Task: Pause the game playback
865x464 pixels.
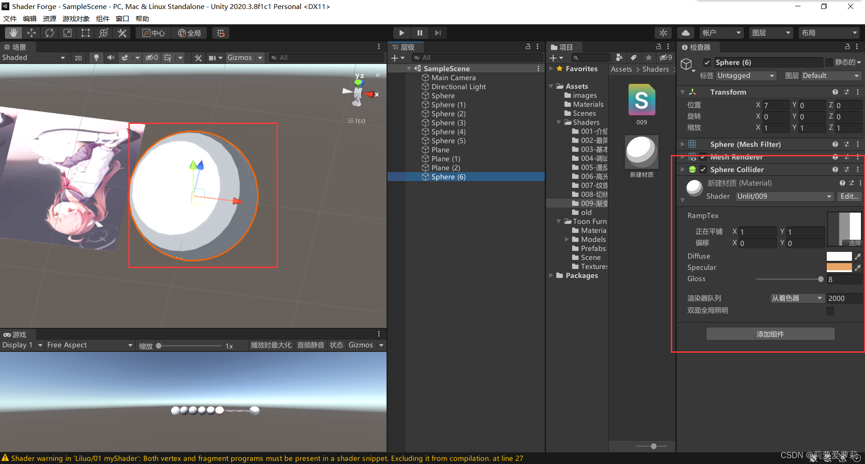Action: click(419, 33)
